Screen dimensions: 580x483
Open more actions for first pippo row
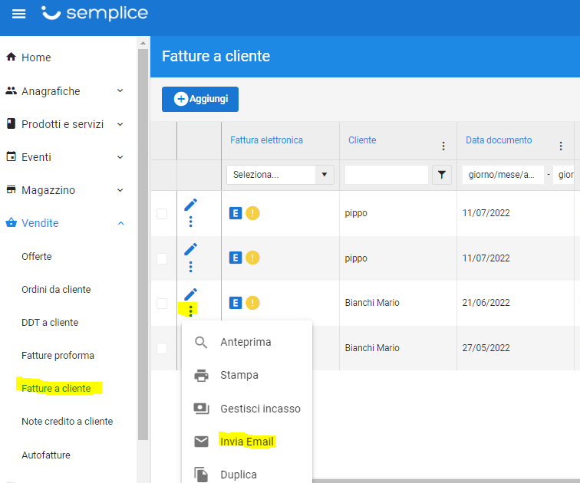[190, 222]
